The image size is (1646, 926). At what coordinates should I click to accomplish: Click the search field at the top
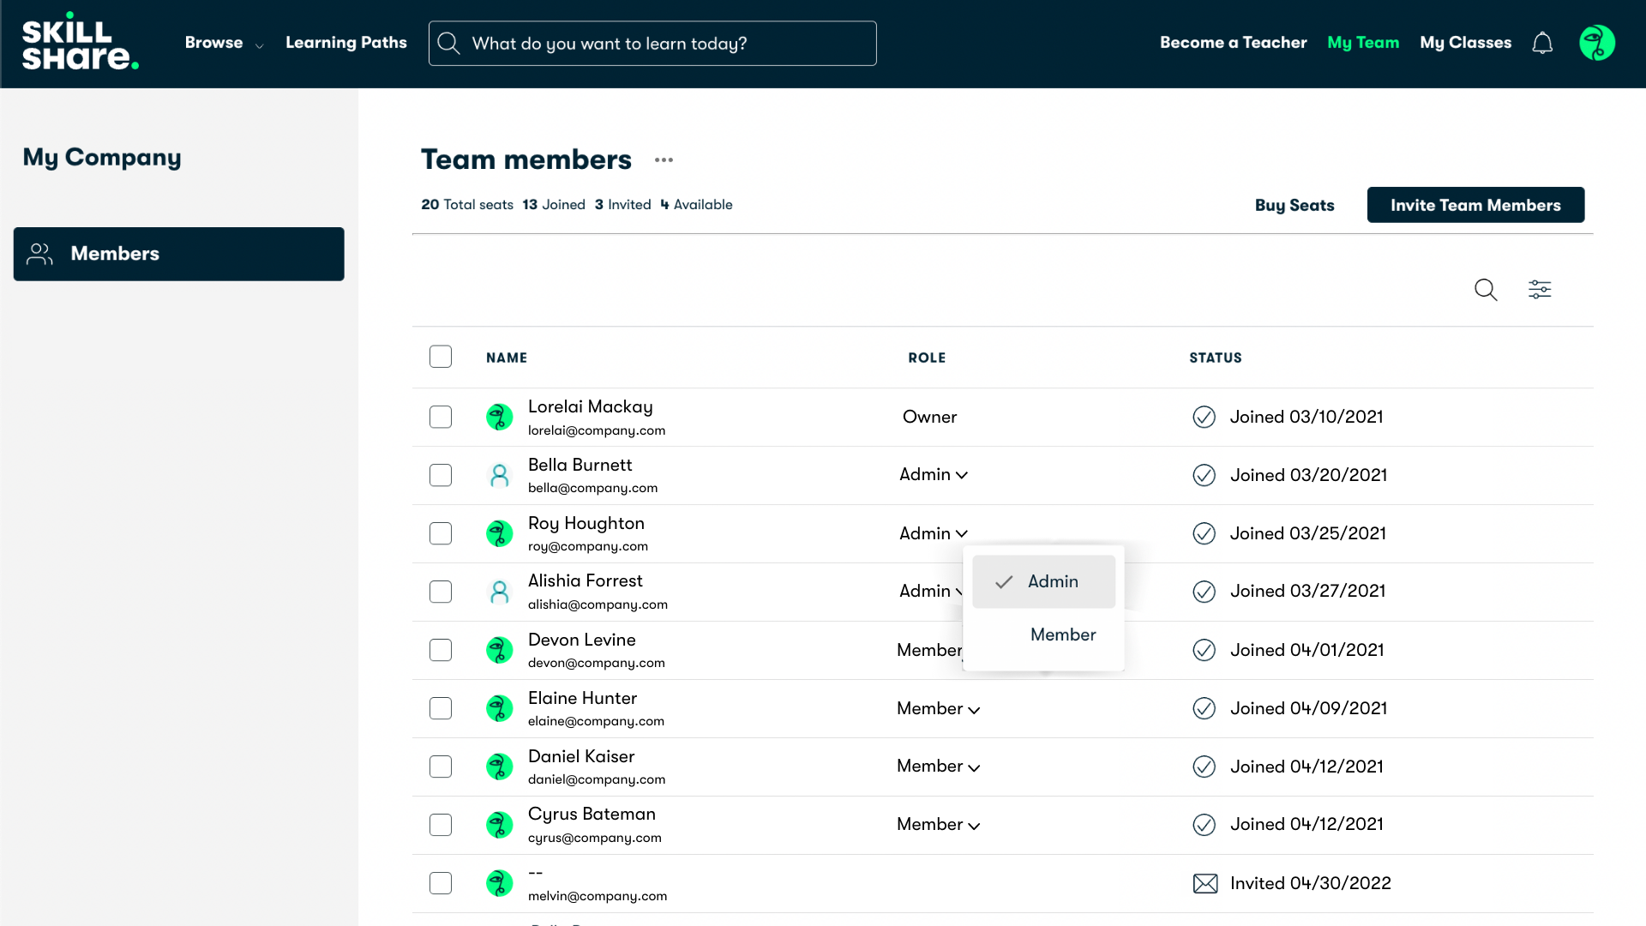tap(652, 43)
